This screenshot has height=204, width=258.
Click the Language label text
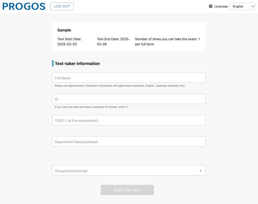tap(221, 7)
